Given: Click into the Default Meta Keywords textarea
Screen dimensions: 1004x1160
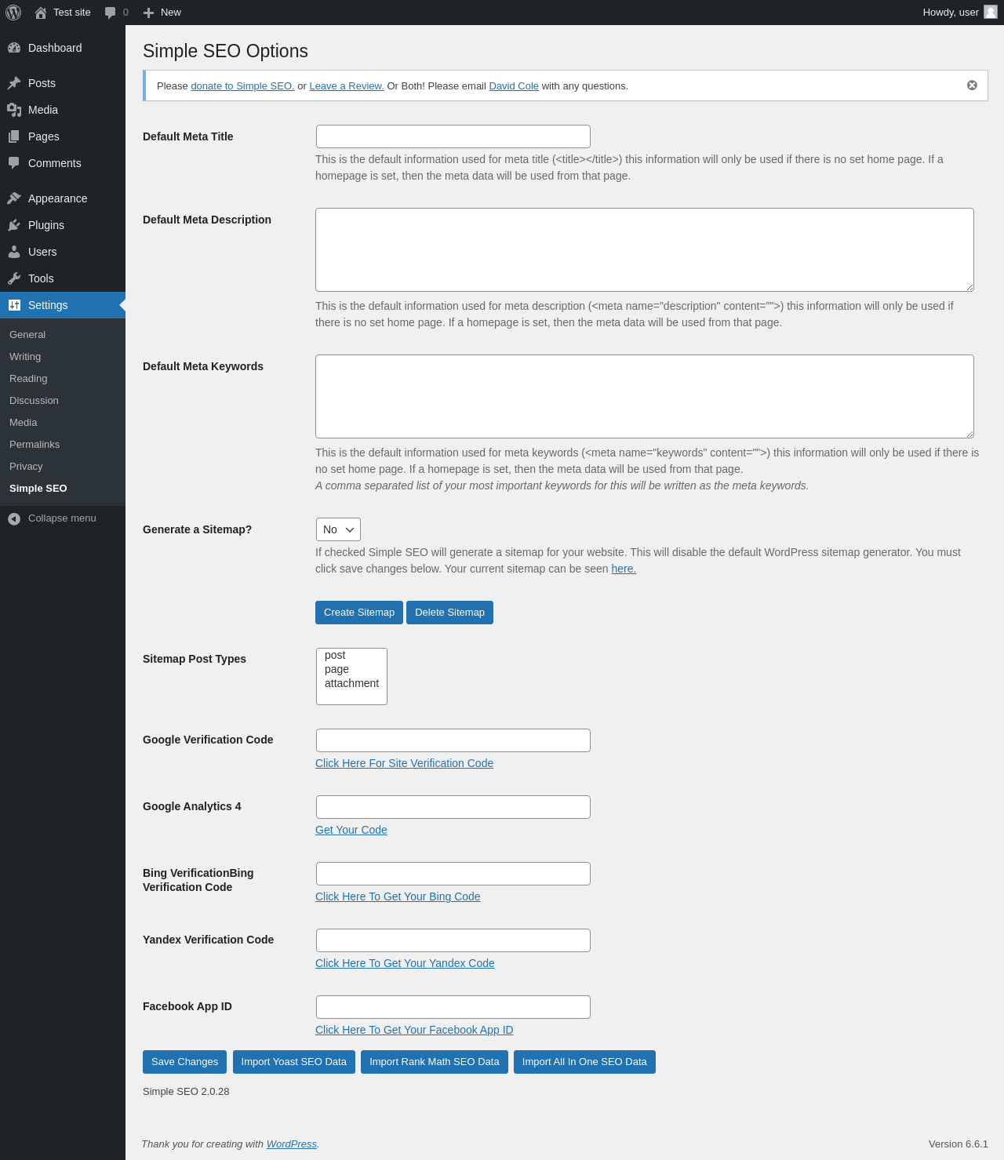Looking at the screenshot, I should click(645, 396).
